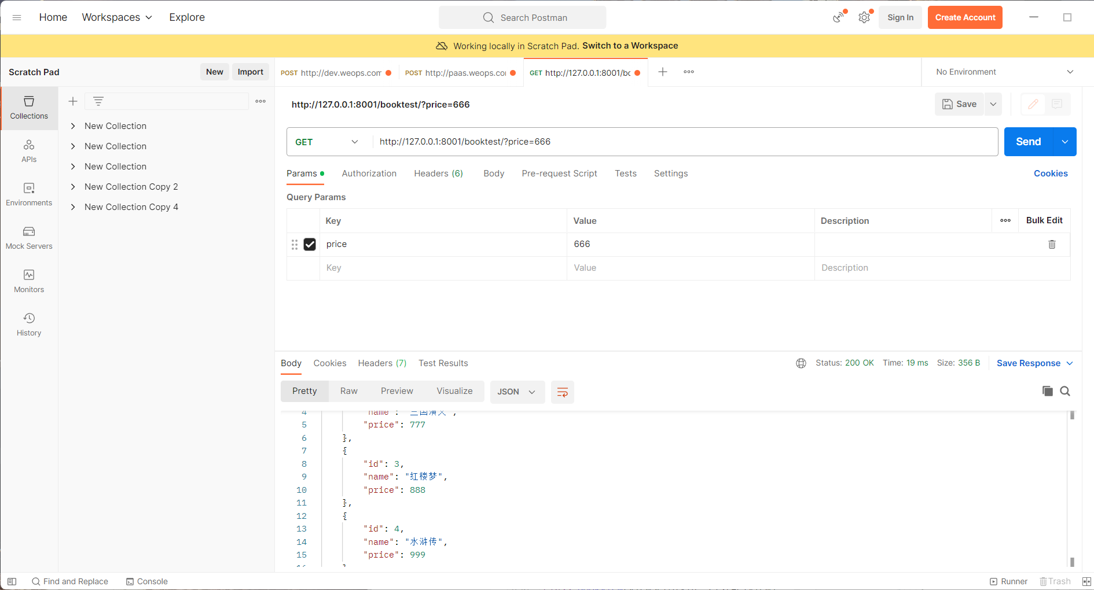This screenshot has width=1094, height=590.
Task: Open the comments icon beside Save
Action: point(1057,104)
